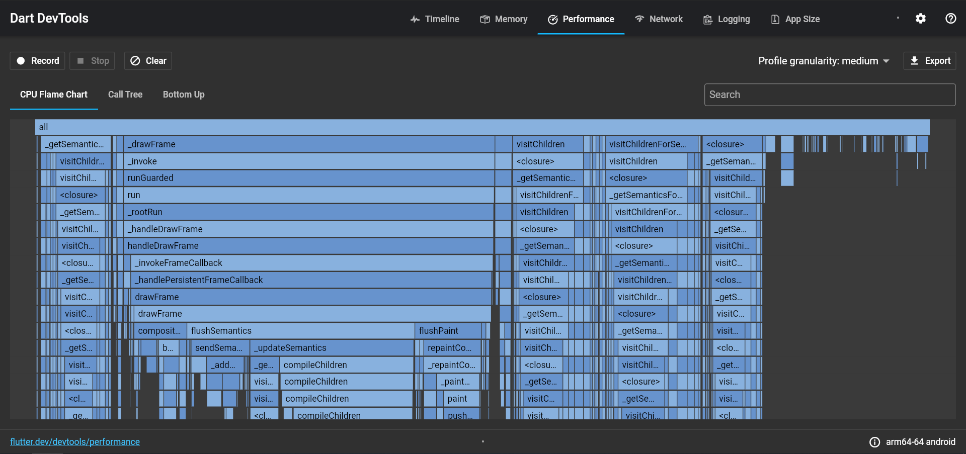Open the App Size analysis icon
966x454 pixels.
pos(774,19)
